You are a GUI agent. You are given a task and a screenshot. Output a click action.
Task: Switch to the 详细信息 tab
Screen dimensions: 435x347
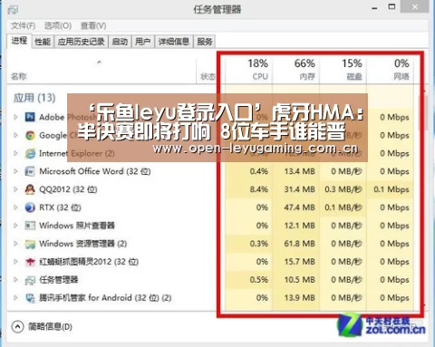[x=174, y=42]
